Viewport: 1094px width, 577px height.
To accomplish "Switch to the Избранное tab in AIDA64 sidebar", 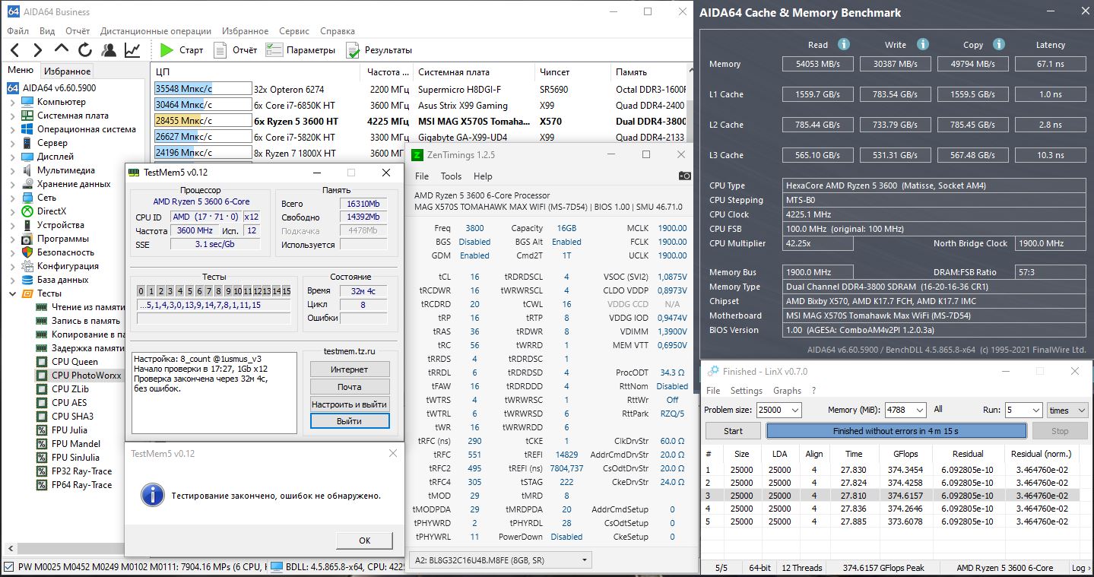I will [x=67, y=71].
